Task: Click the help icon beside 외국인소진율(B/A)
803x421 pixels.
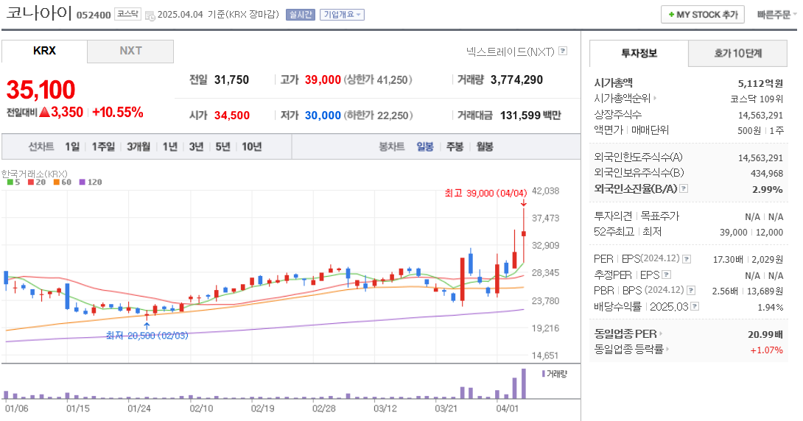Action: (684, 188)
